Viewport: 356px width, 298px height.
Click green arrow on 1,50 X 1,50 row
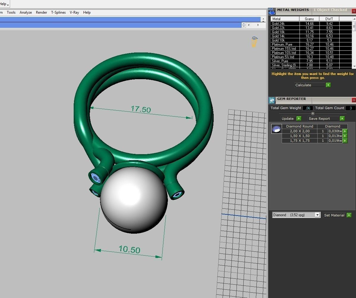coord(345,136)
